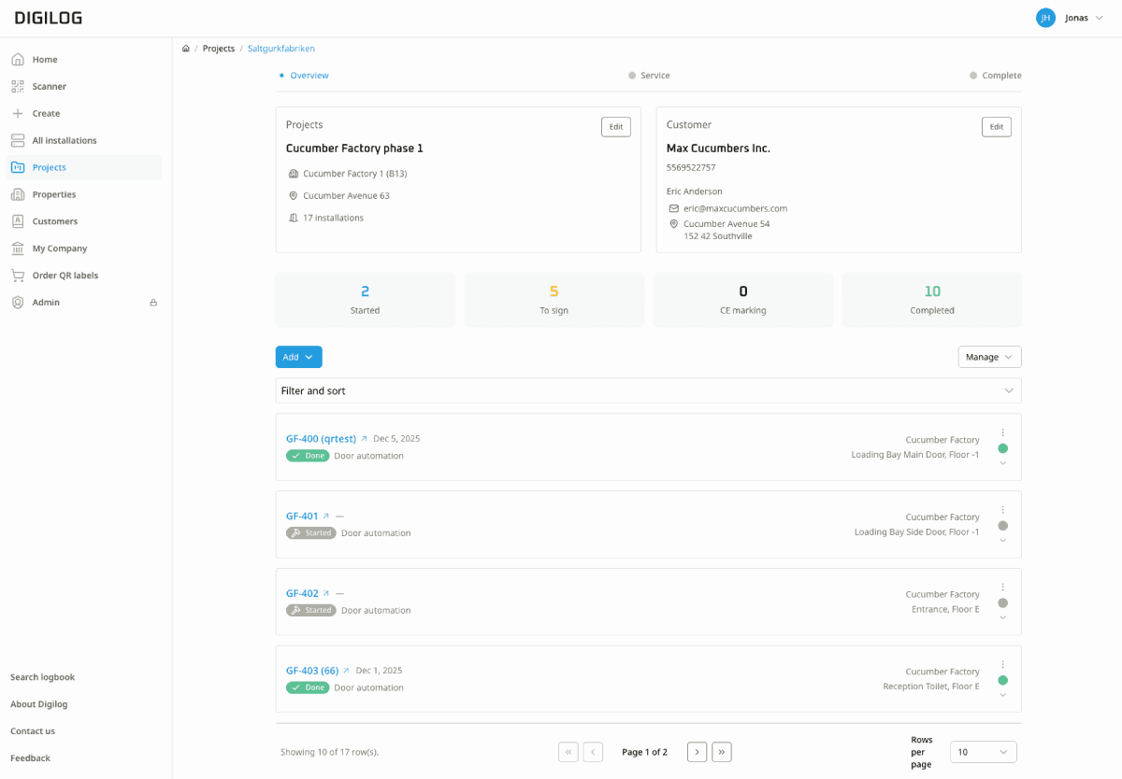The height and width of the screenshot is (779, 1122).
Task: Click green status dot on GF-403 row
Action: point(1002,681)
